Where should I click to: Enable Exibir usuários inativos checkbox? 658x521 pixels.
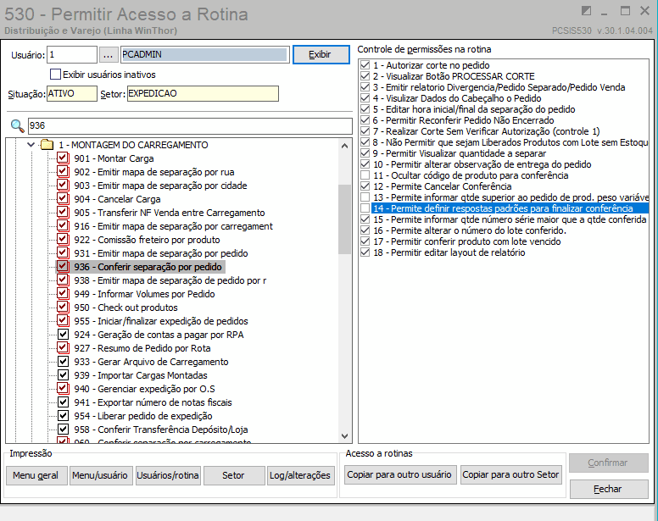click(55, 75)
